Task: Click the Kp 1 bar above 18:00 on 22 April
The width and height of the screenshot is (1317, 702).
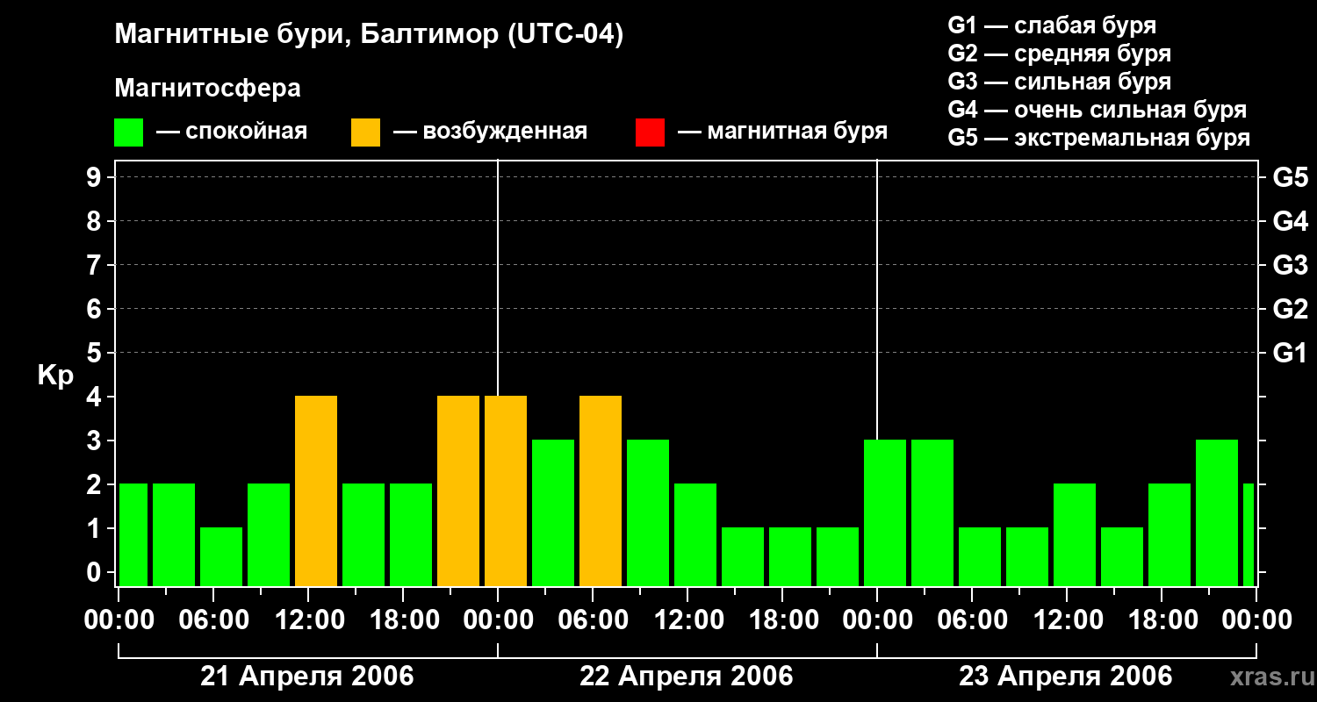Action: pos(790,557)
